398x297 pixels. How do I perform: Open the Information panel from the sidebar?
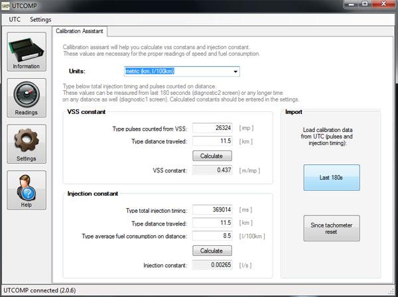27,52
